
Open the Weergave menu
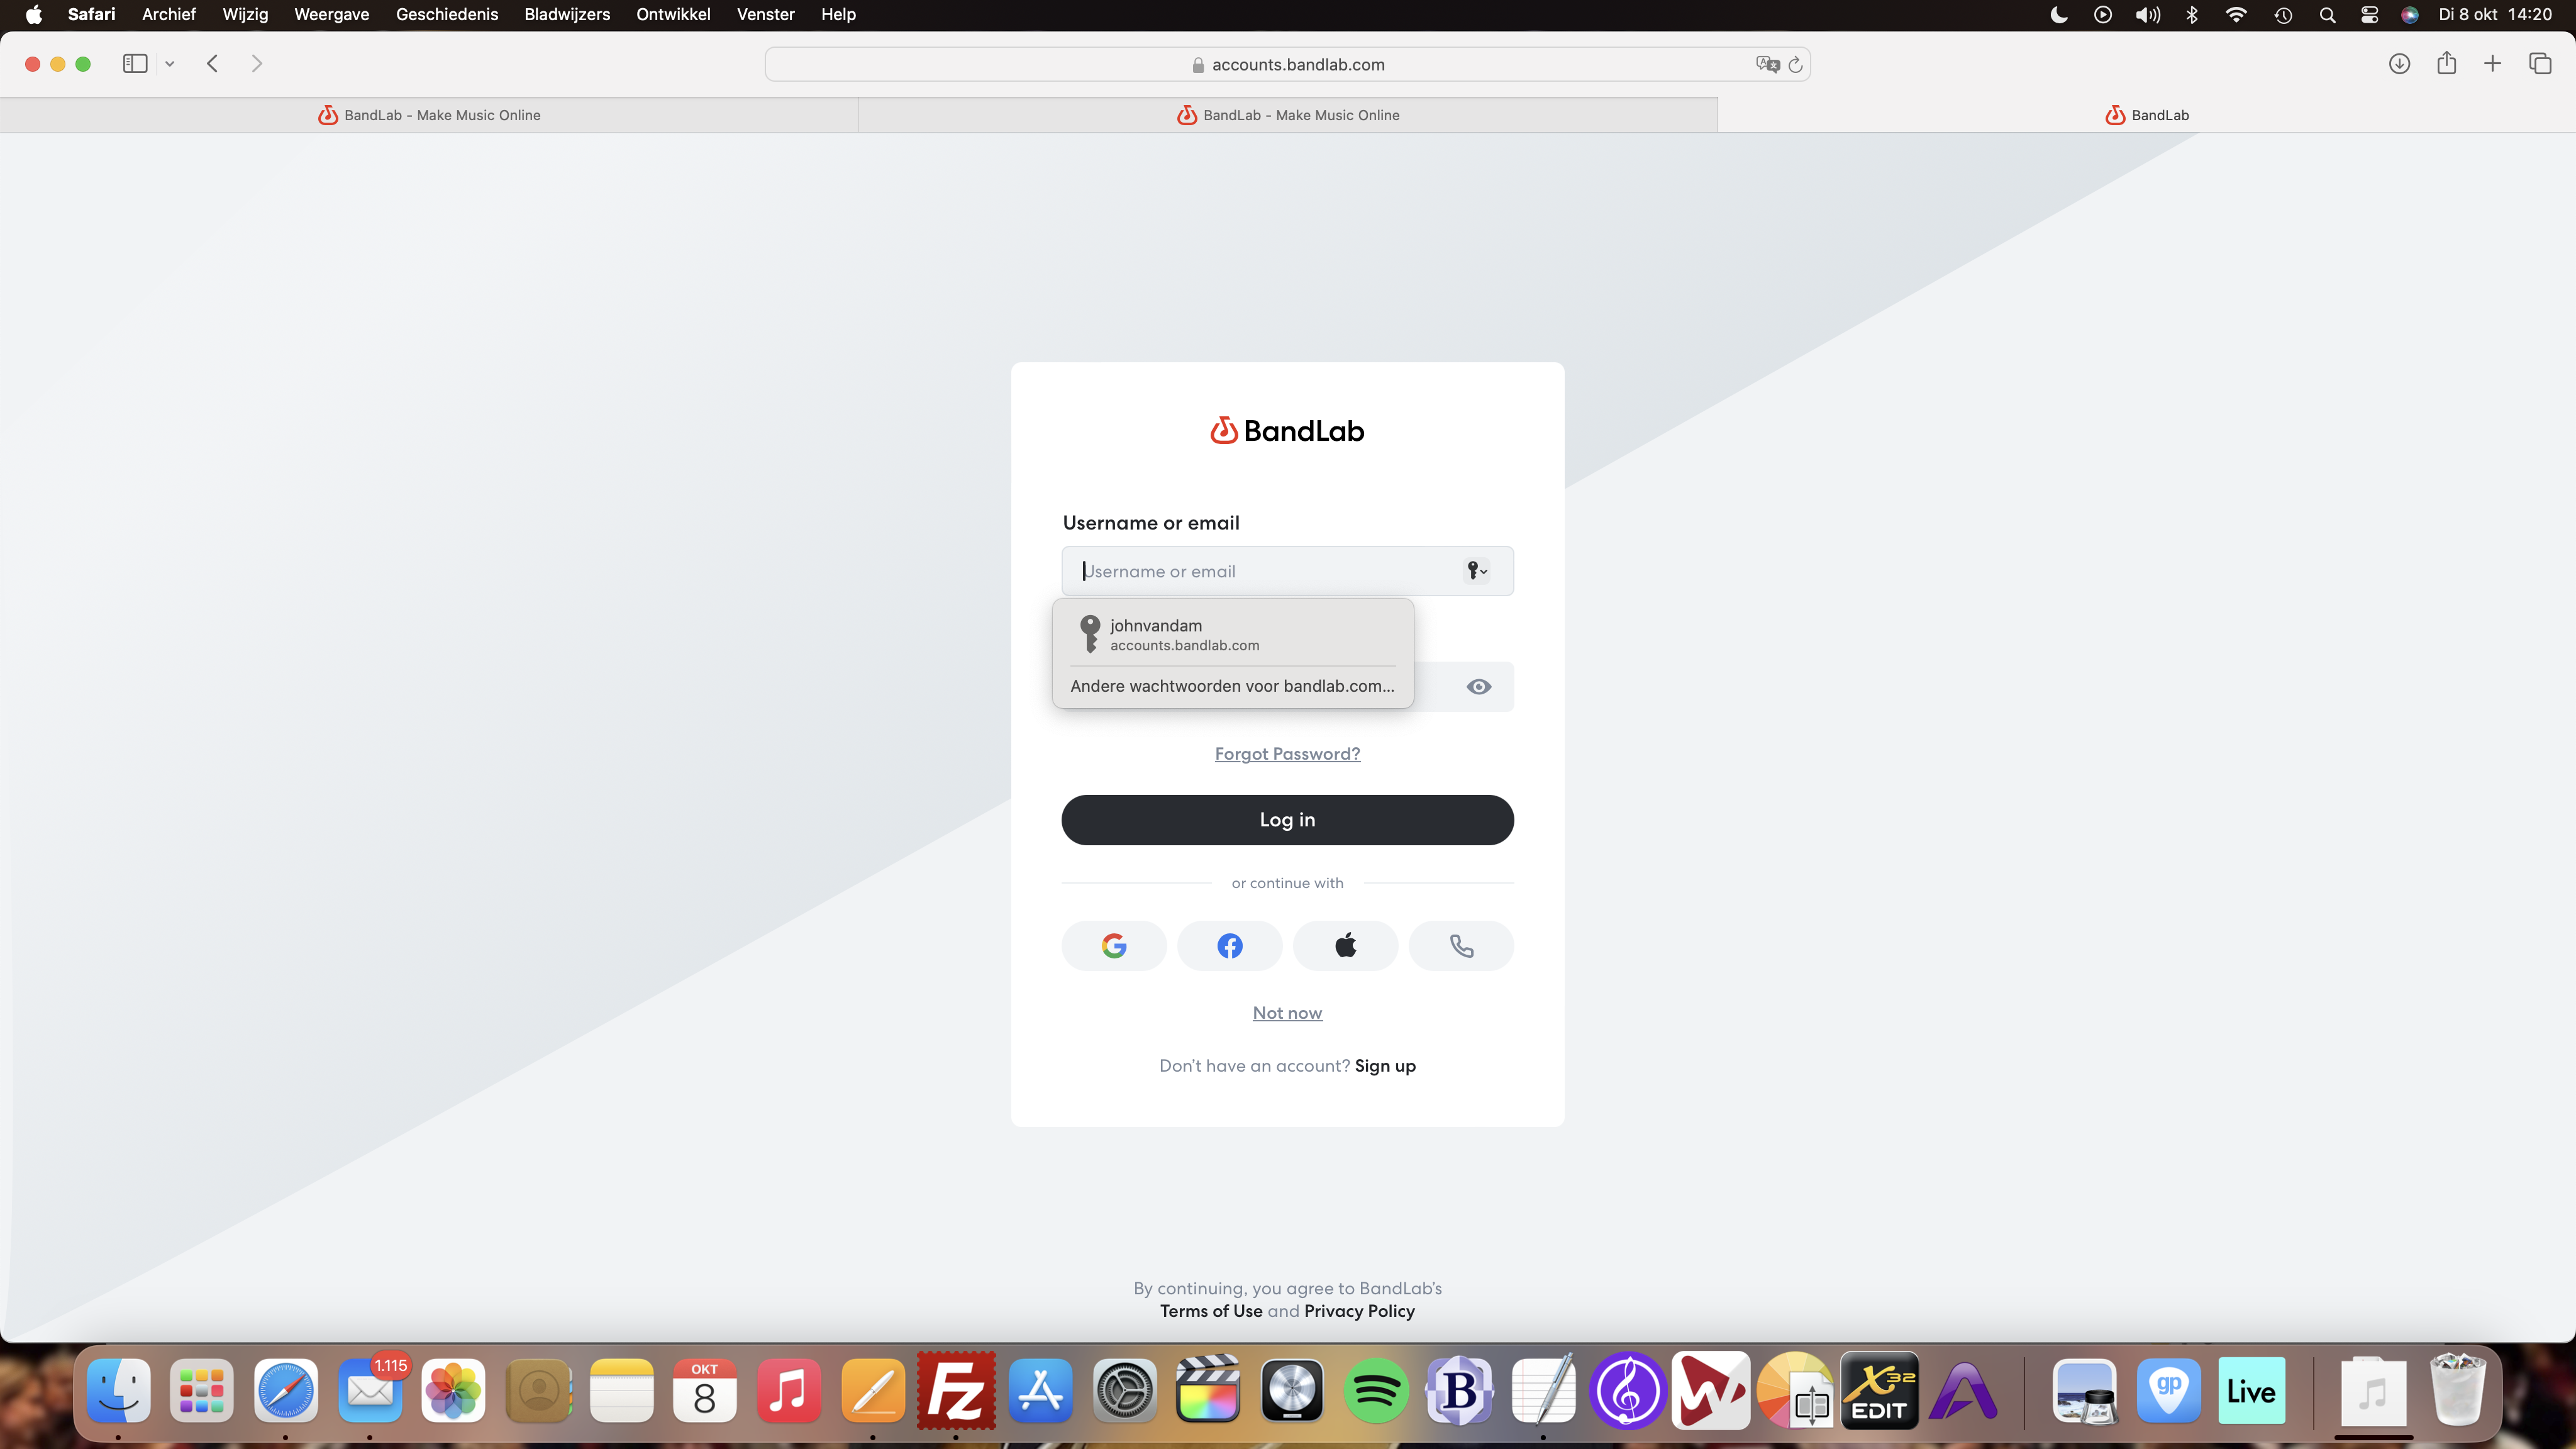pos(332,14)
